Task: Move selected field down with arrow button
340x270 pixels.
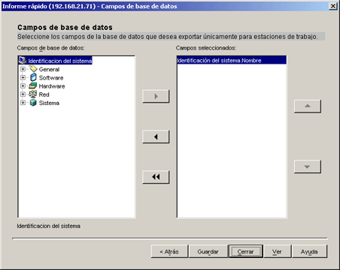Action: click(x=308, y=166)
